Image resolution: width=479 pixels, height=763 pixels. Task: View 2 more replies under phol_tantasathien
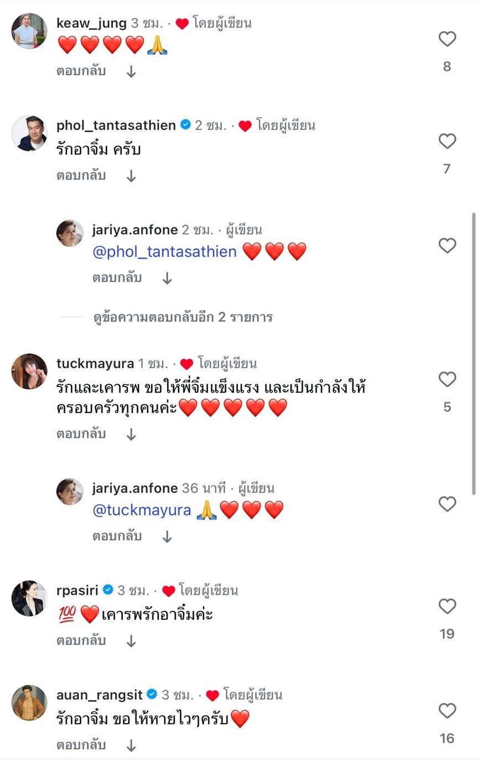(x=183, y=317)
